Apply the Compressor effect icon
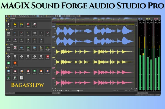The image size is (165, 109). click(x=15, y=40)
